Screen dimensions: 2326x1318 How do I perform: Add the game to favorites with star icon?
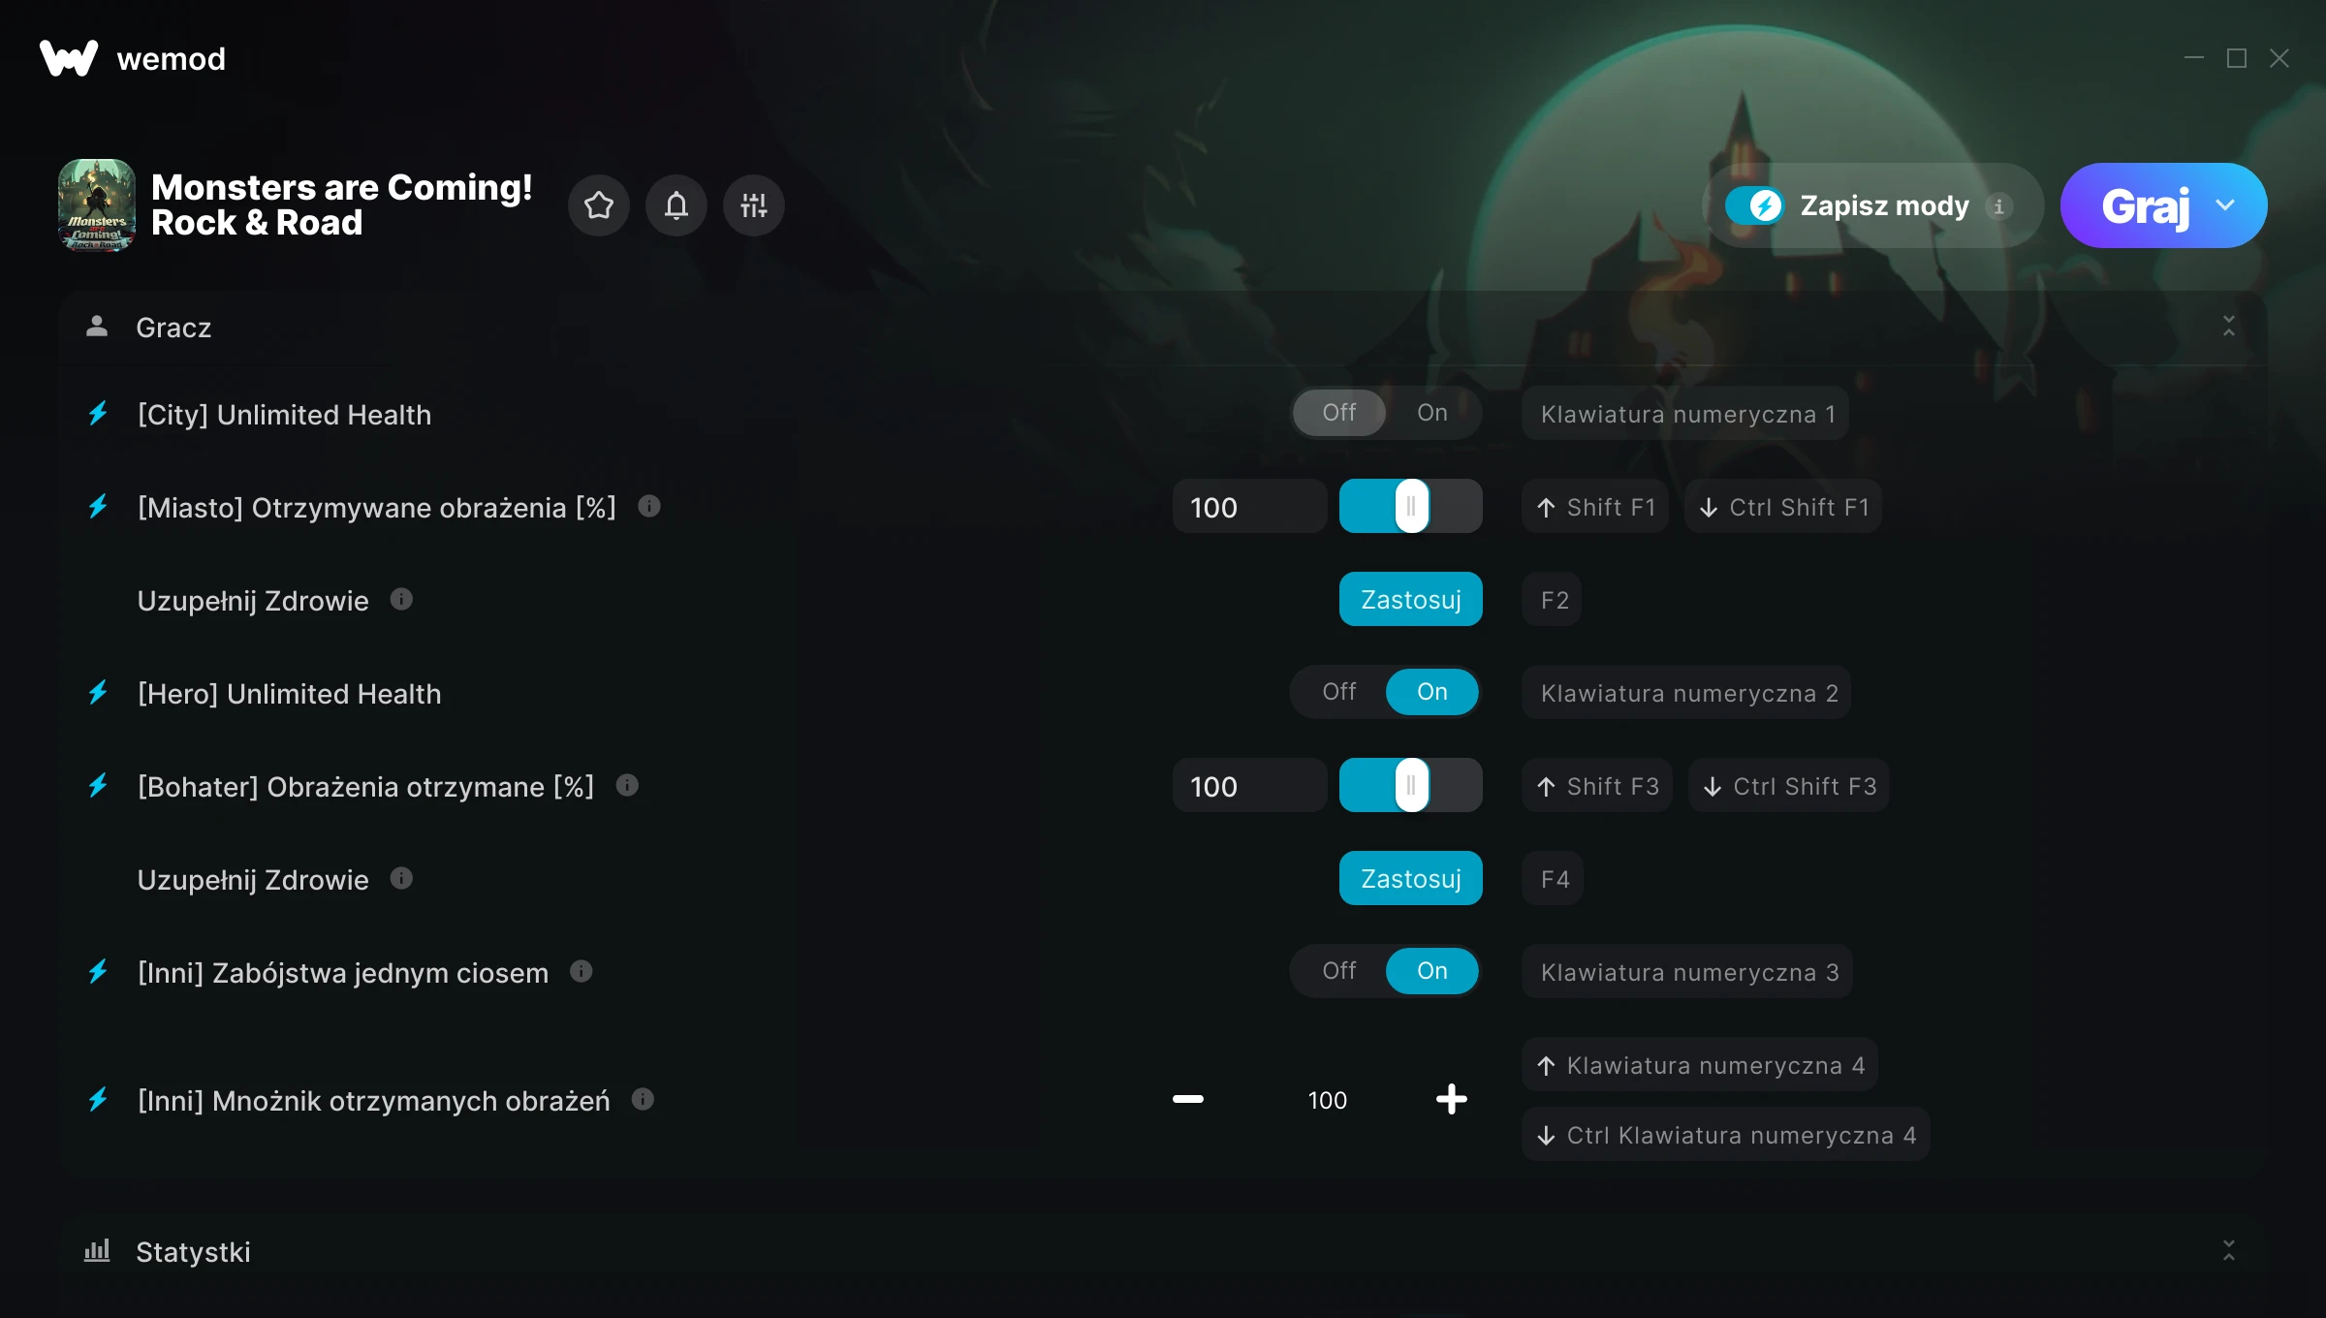coord(599,205)
